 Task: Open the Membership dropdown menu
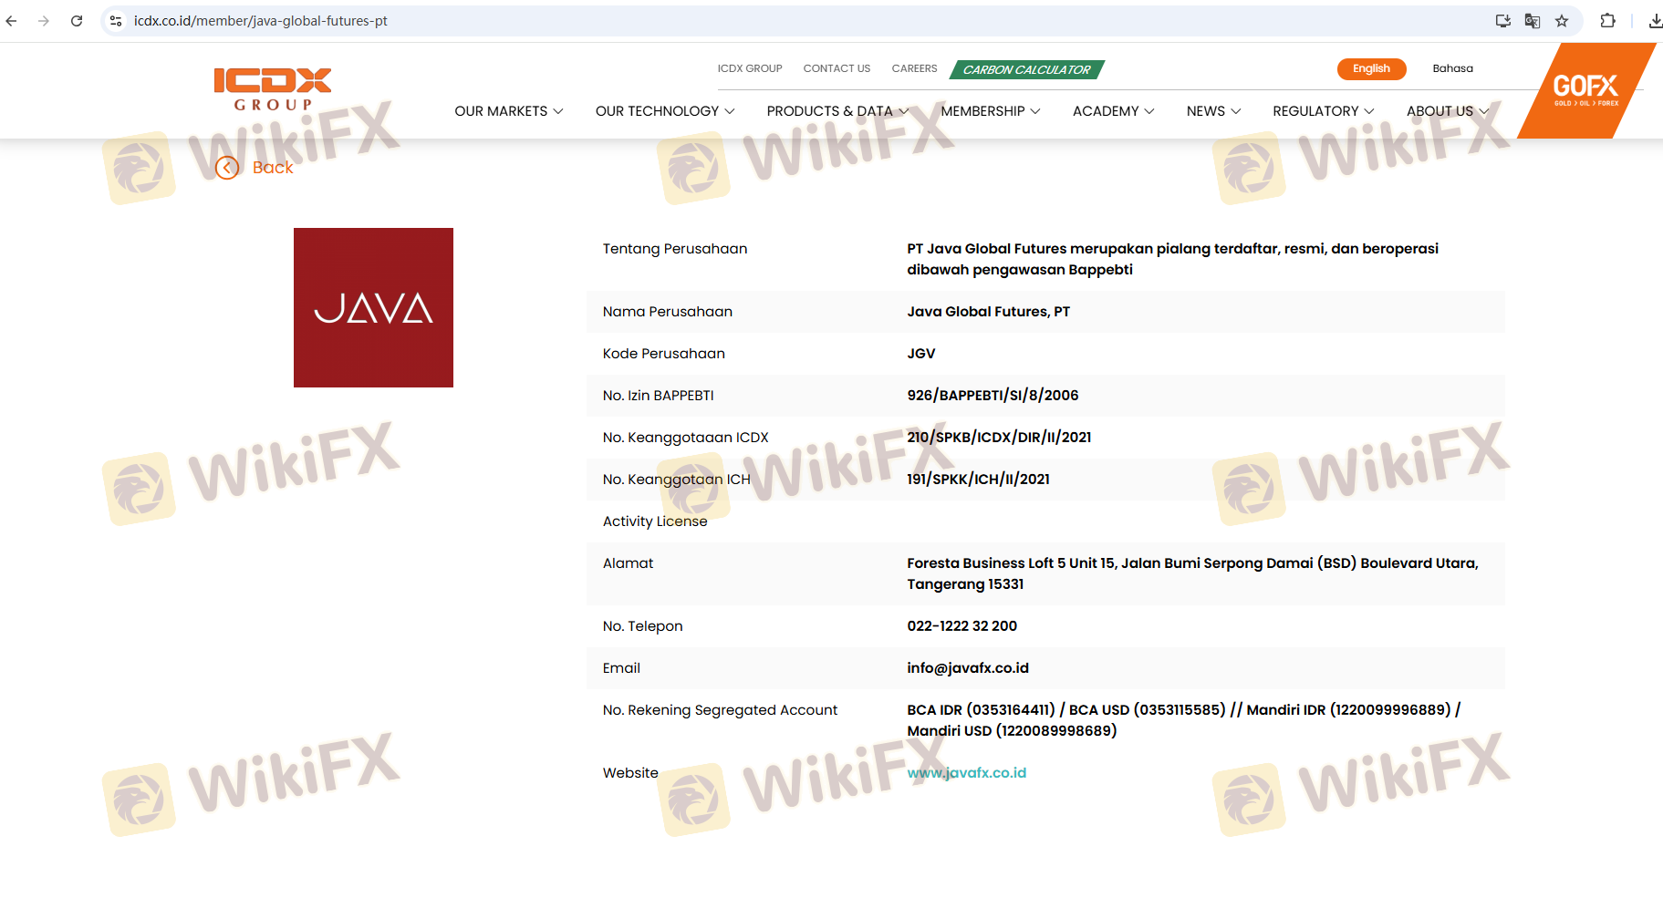pos(990,111)
